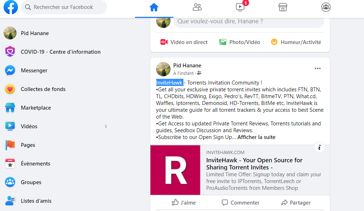Screen dimensions: 364x211
Task: Click the Groupes icon in sidebar
Action: (x=10, y=182)
